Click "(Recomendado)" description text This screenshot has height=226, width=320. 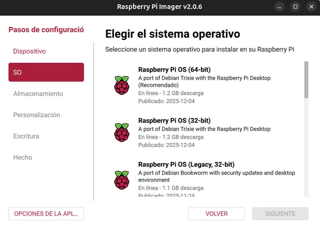click(159, 85)
